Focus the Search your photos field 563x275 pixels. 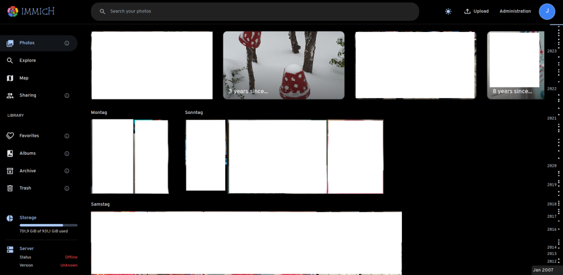[x=255, y=11]
